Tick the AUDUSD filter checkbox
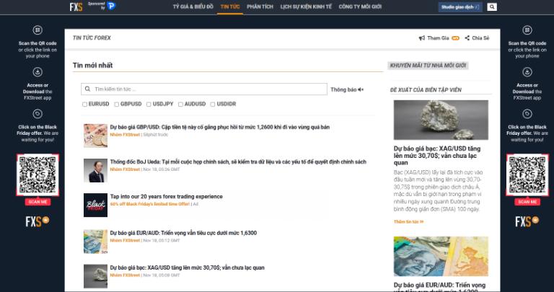This screenshot has width=554, height=292. [x=180, y=104]
